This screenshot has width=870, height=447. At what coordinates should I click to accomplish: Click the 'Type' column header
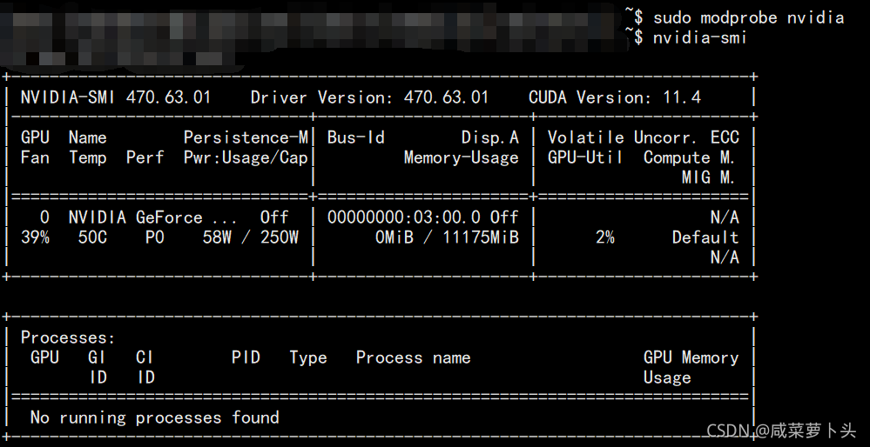308,357
